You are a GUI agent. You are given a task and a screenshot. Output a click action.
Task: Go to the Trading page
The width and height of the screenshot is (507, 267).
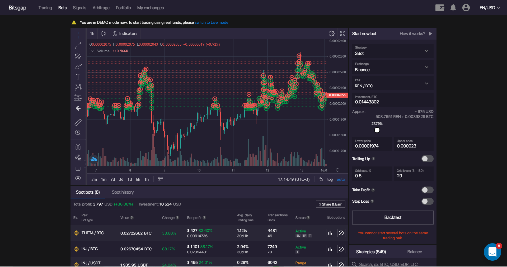45,8
